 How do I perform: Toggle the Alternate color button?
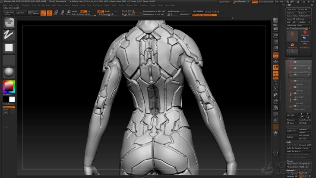click(9, 107)
